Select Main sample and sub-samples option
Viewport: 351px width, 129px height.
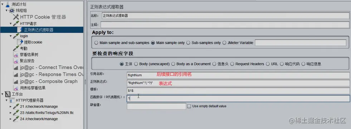point(96,43)
